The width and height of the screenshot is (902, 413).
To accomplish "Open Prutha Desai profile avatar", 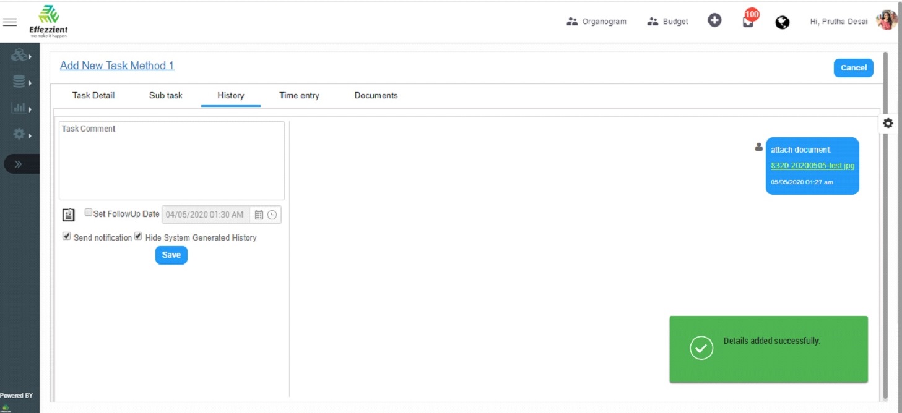I will 887,20.
